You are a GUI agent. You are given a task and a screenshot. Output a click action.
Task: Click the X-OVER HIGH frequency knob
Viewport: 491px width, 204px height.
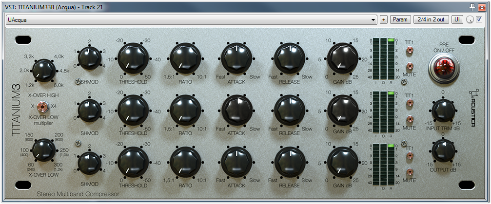pos(44,70)
